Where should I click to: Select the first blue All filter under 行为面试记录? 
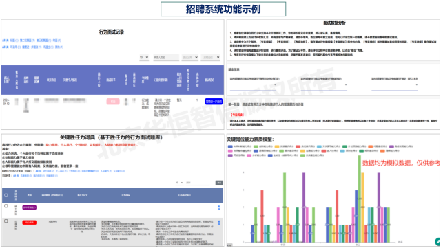5,41
